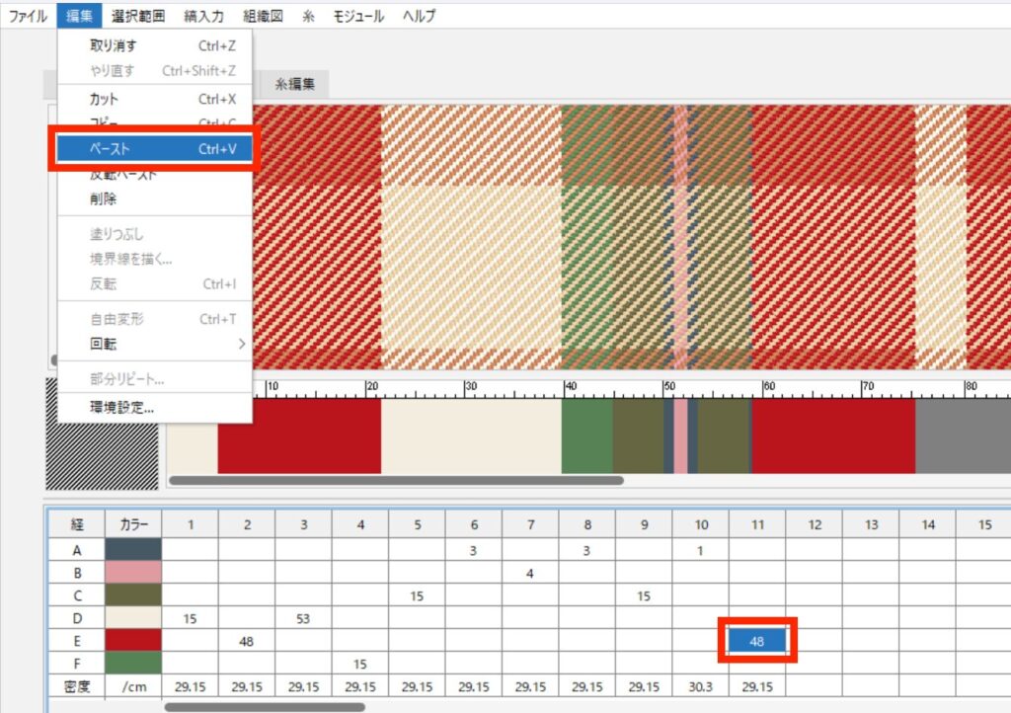Choose 削除 from the 編集 menu

click(155, 199)
